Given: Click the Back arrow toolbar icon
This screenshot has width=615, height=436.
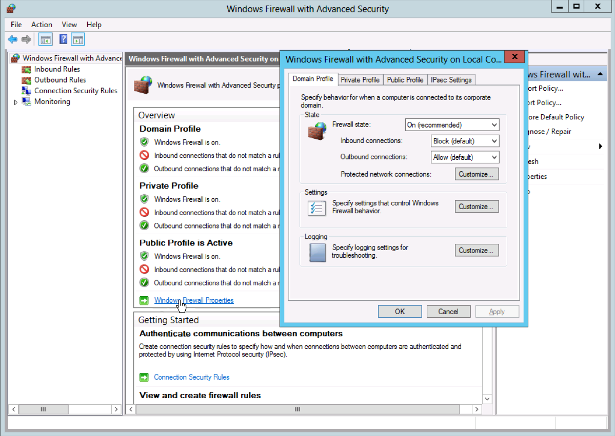Looking at the screenshot, I should (12, 39).
